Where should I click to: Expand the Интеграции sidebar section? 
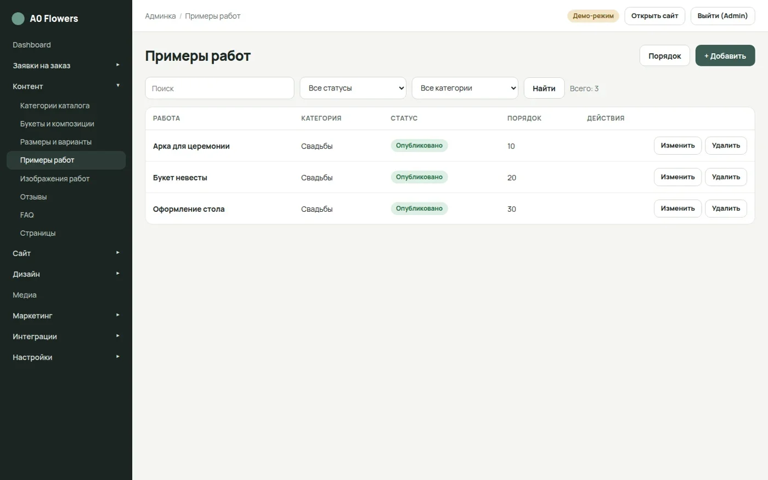point(66,337)
